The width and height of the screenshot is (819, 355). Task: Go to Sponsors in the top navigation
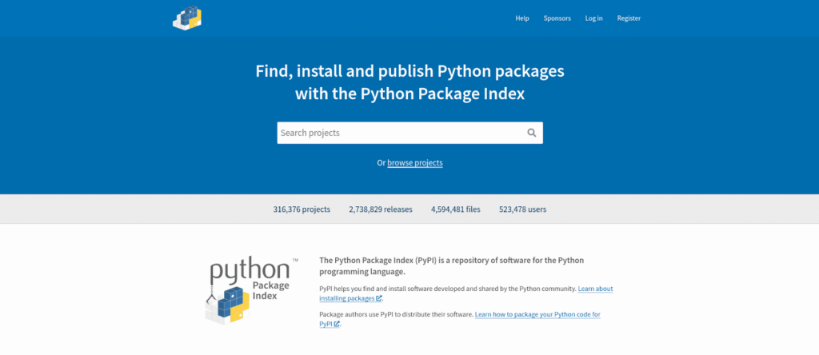click(557, 18)
